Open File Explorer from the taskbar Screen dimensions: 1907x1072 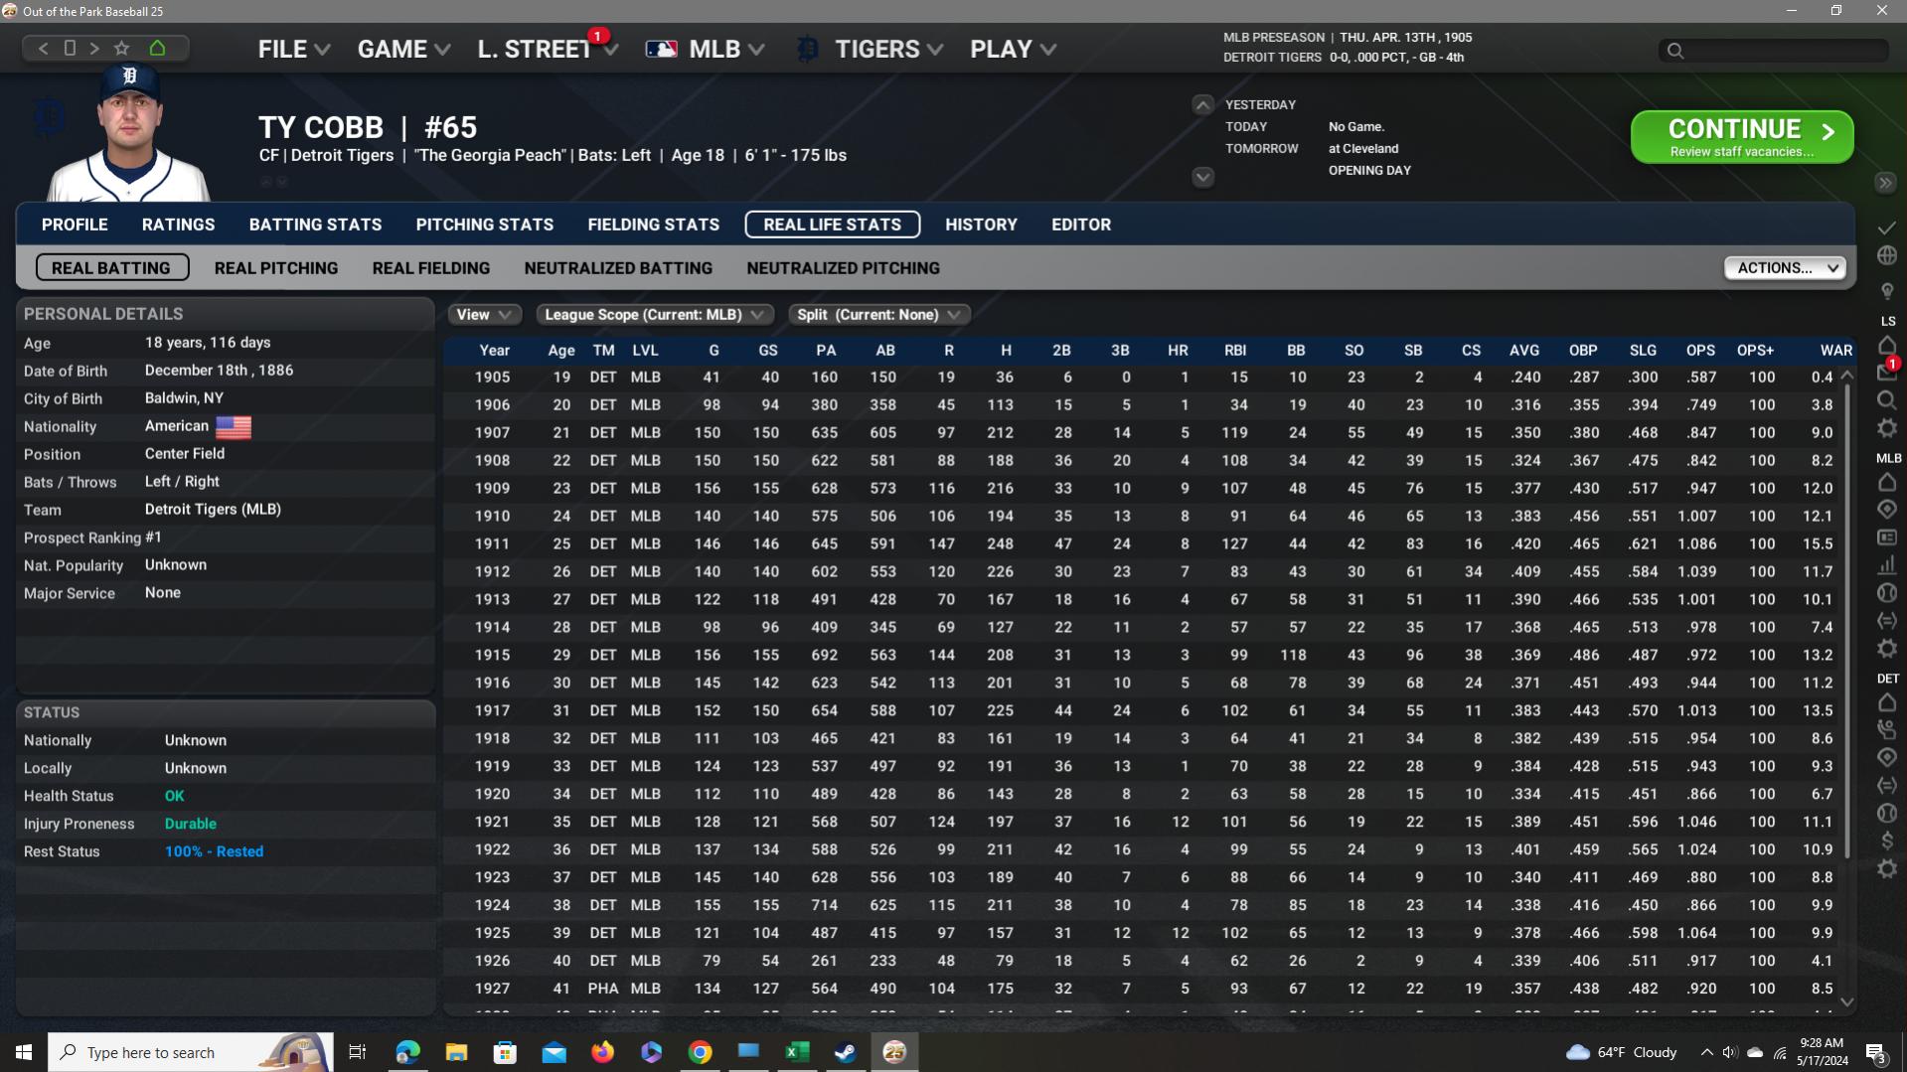(x=456, y=1052)
